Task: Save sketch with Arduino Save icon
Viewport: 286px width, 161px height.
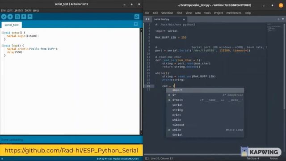Action: 30,17
